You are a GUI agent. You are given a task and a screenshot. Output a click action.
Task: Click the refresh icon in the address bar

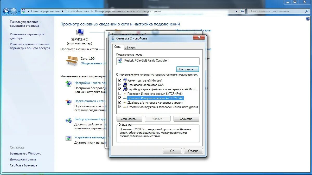tap(242, 11)
